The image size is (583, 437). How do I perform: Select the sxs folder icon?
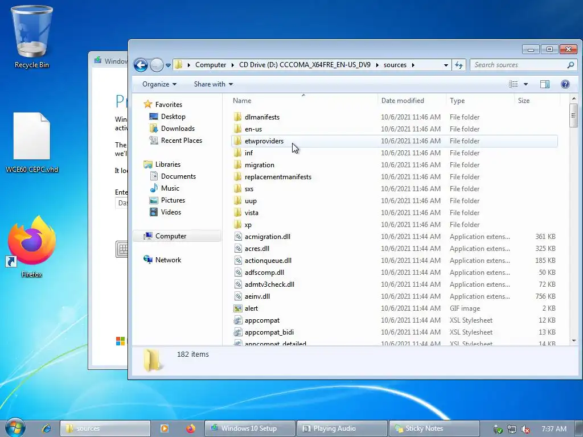(237, 189)
